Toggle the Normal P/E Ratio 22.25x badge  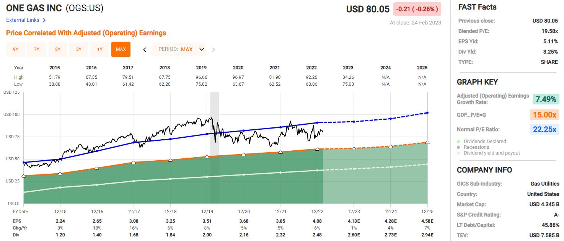click(544, 129)
